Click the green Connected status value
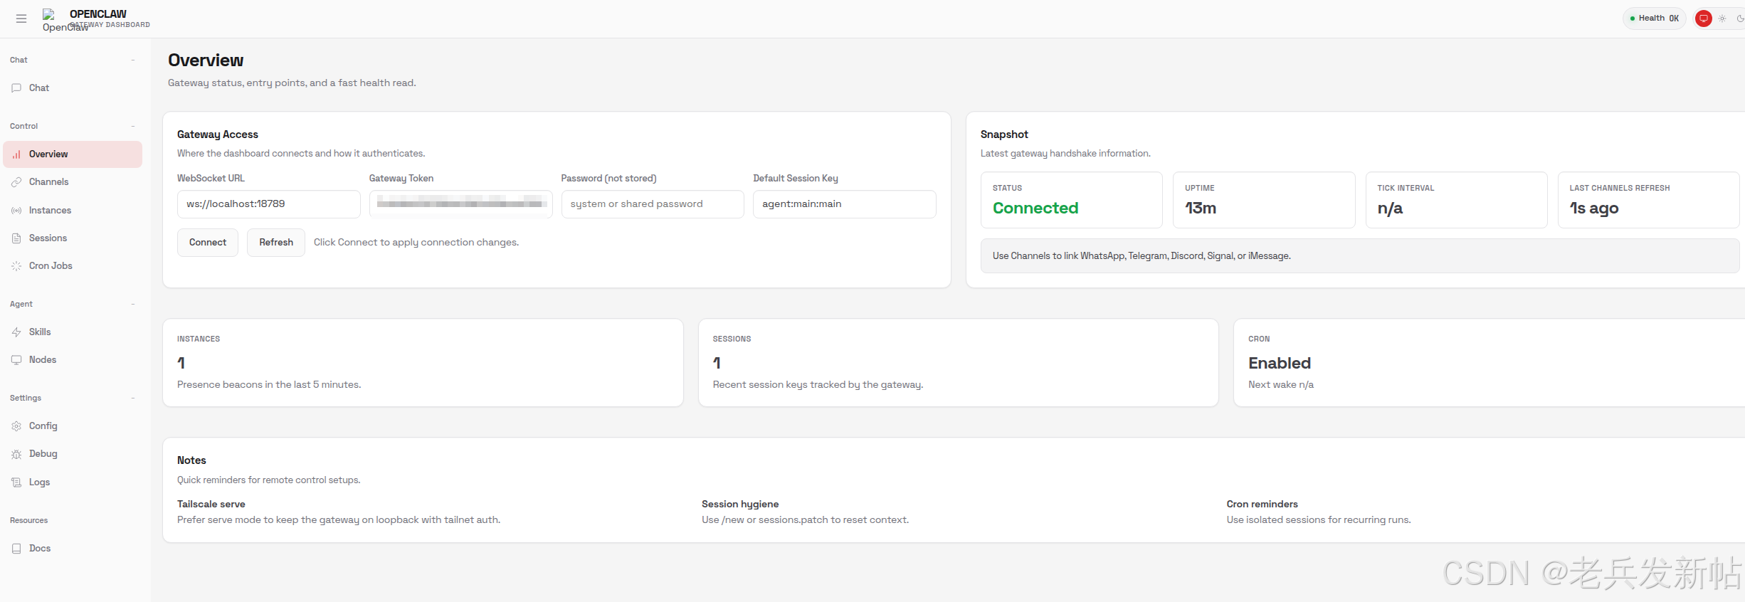Viewport: 1745px width, 602px height. point(1035,208)
